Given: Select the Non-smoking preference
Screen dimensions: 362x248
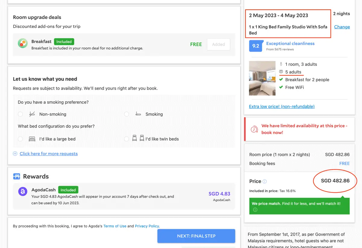Looking at the screenshot, I should (20, 114).
